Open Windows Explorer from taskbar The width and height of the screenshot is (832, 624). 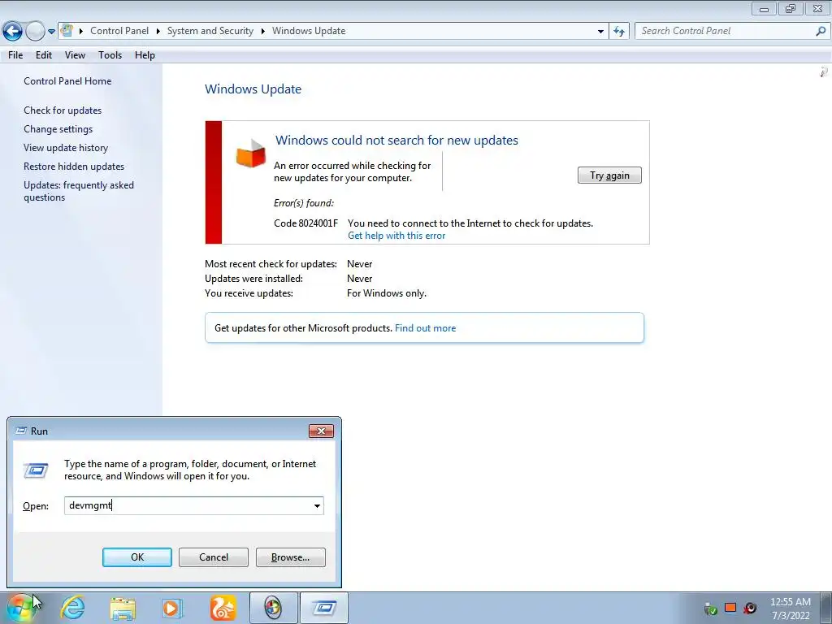coord(123,608)
